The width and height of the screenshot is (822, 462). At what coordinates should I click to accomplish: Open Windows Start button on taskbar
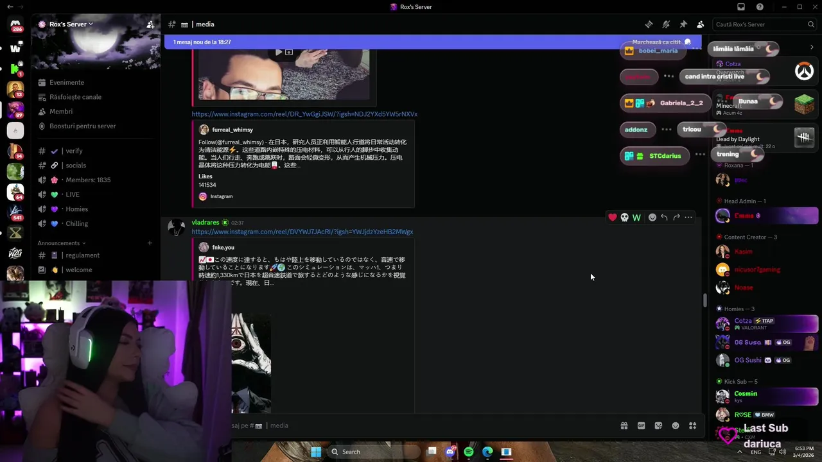(316, 452)
